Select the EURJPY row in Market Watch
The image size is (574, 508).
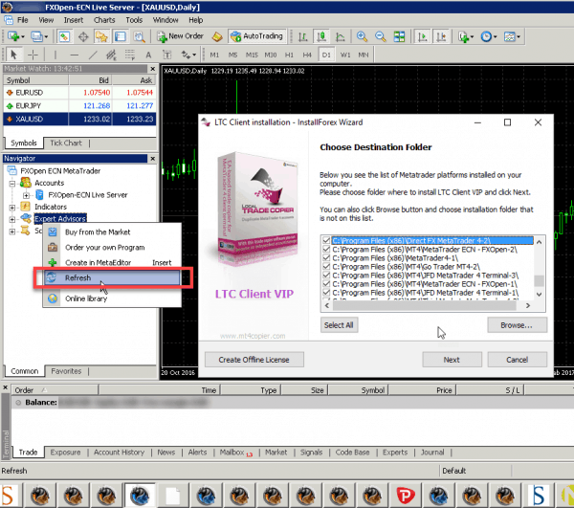pos(79,106)
